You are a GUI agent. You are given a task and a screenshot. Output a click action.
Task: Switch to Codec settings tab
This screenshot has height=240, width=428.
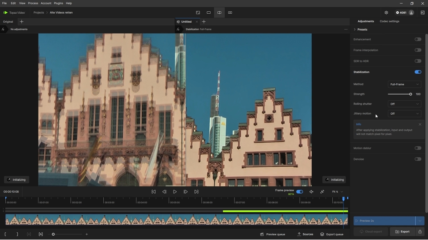click(390, 21)
